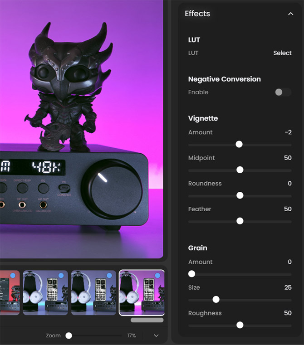Image resolution: width=304 pixels, height=345 pixels.
Task: Click the Vignette Roundness slider handle
Action: (240, 195)
